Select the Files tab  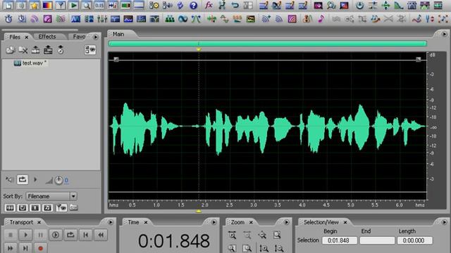pyautogui.click(x=15, y=37)
